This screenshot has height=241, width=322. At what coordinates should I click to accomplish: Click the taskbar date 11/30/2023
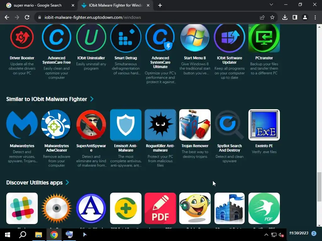(x=299, y=233)
